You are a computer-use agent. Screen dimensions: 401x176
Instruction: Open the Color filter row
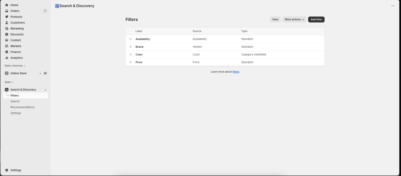(139, 54)
